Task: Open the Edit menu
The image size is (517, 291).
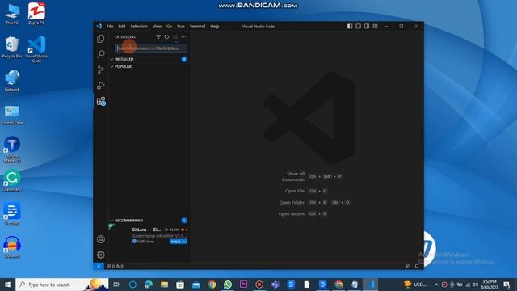Action: (122, 27)
